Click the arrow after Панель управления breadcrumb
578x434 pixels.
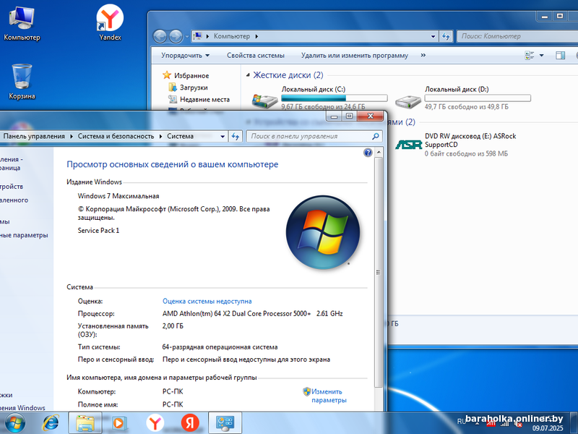pos(72,136)
